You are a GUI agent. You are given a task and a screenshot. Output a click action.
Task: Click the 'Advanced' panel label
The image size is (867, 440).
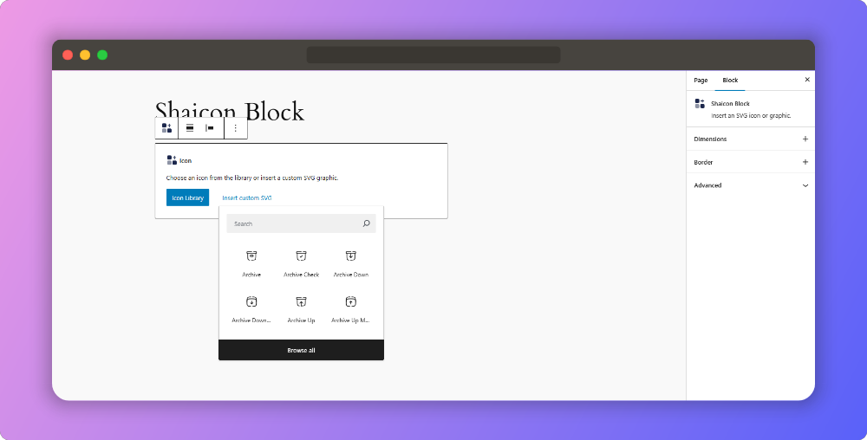[707, 185]
